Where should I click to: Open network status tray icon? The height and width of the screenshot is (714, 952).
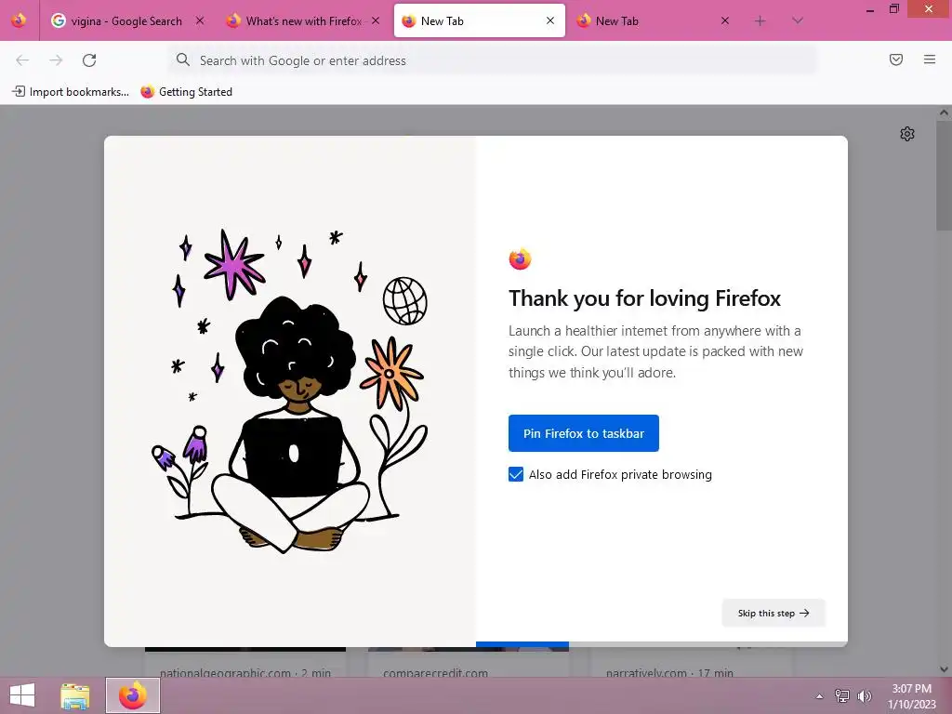(842, 695)
